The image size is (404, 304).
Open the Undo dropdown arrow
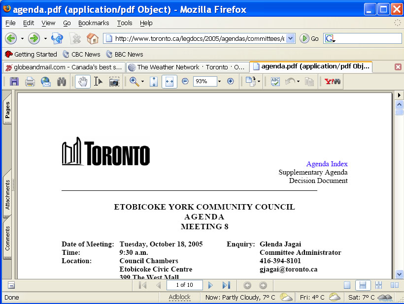coord(299,82)
